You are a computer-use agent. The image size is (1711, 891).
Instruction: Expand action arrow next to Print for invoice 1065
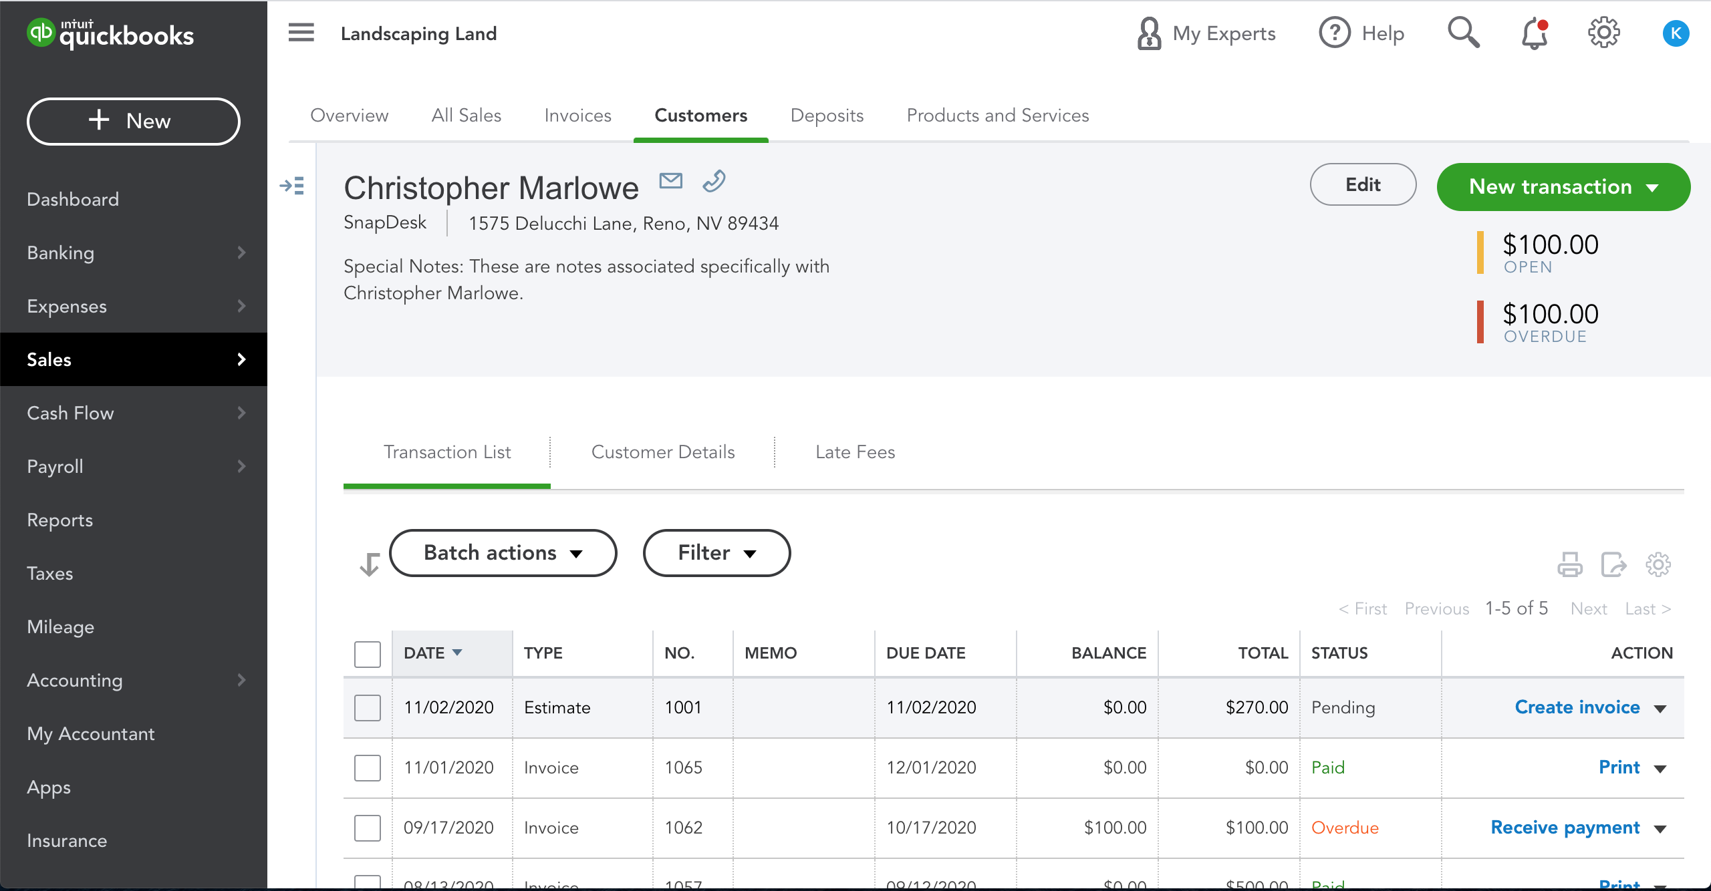tap(1660, 769)
